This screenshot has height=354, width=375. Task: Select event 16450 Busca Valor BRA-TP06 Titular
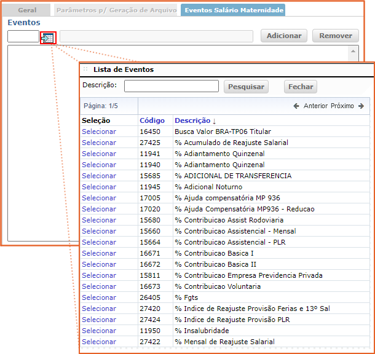click(x=98, y=132)
